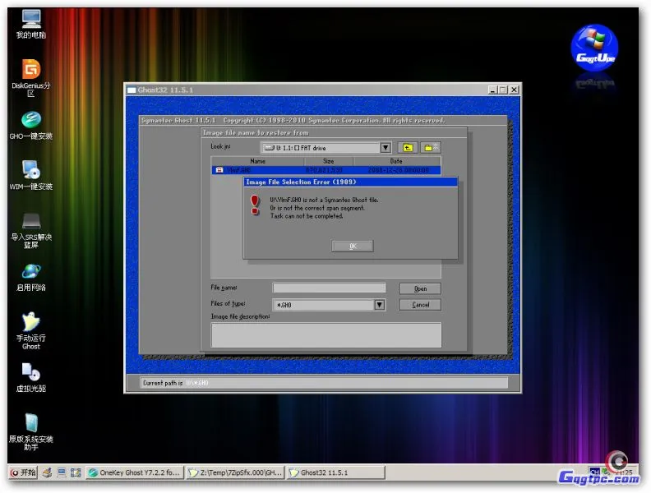The width and height of the screenshot is (651, 493).
Task: Click the Image file description box
Action: [326, 335]
